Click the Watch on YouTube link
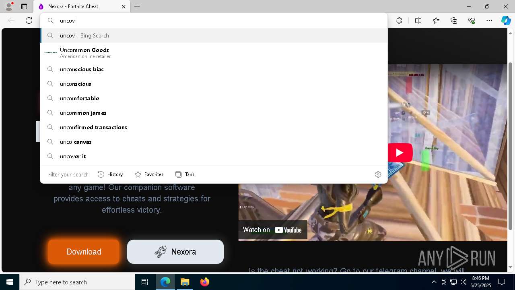This screenshot has height=290, width=515. click(272, 230)
